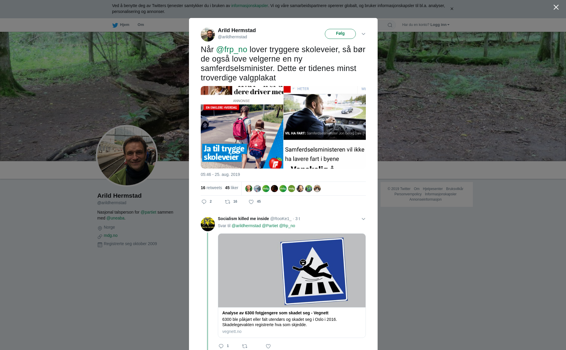Reply to the Socialism killed me inside tweet

click(221, 346)
